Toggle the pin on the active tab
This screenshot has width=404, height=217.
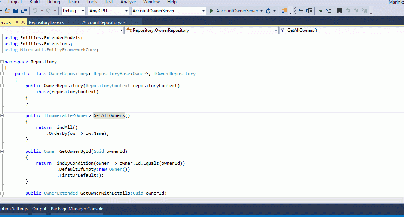click(16, 22)
